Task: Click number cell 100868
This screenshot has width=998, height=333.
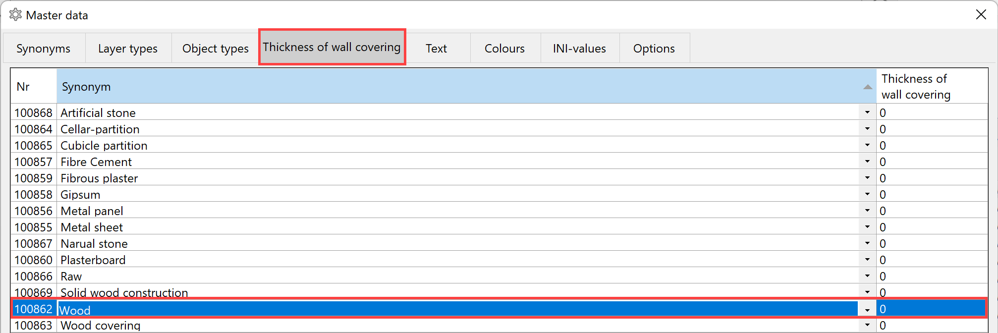Action: (x=34, y=112)
